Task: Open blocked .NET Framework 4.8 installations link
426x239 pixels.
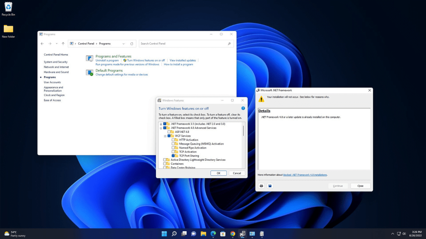Action: coord(305,175)
